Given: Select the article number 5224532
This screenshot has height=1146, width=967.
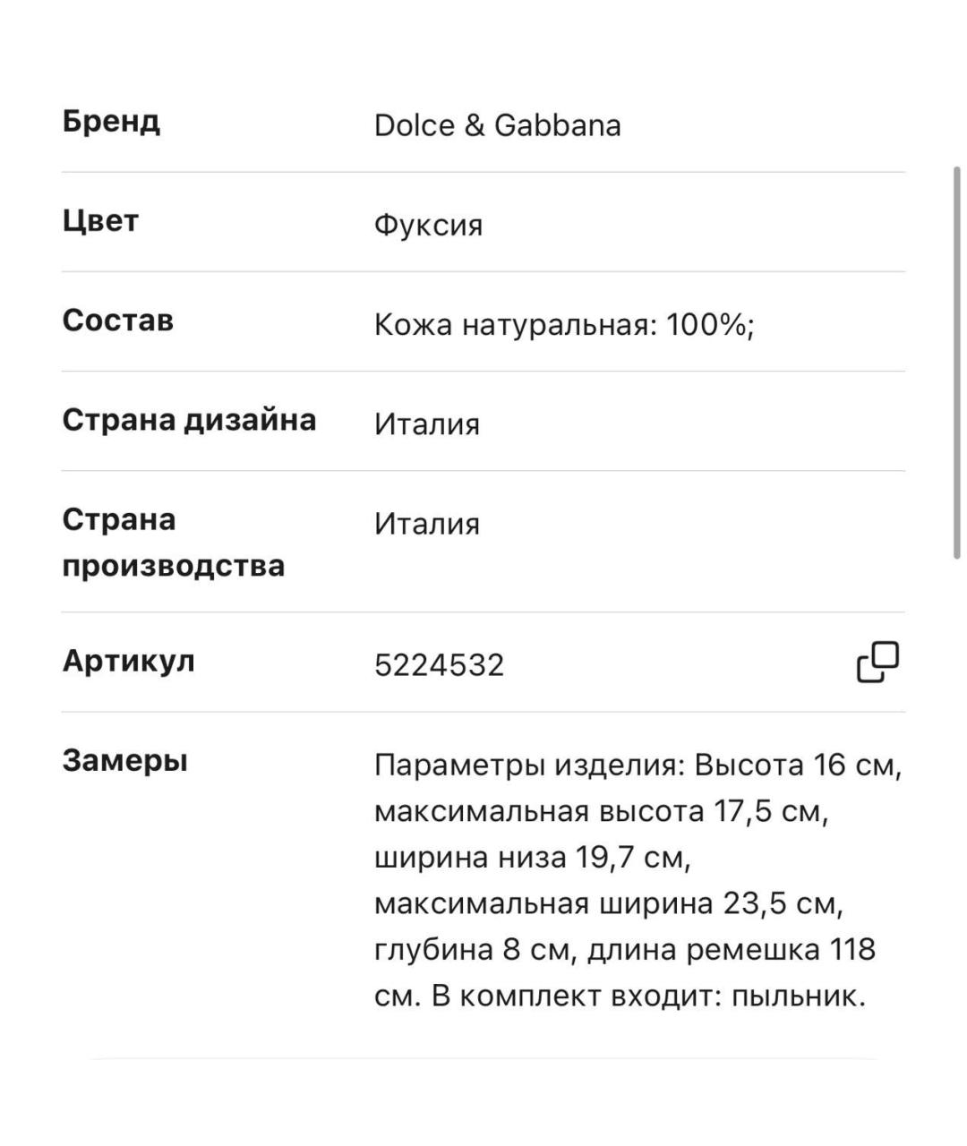Looking at the screenshot, I should 439,665.
